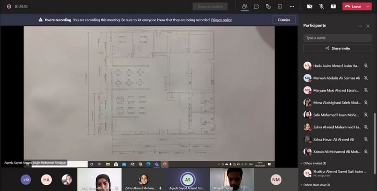This screenshot has width=377, height=191.
Task: Expand the Leave options dropdown arrow
Action: [x=368, y=7]
